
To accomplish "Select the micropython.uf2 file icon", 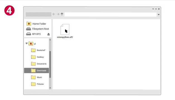I will 65,29.
